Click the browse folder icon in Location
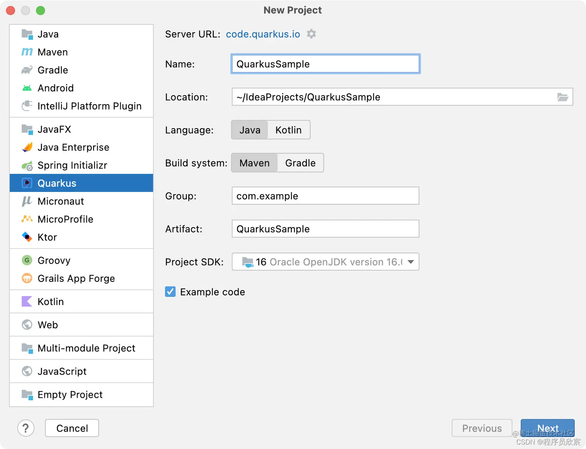The width and height of the screenshot is (586, 449). click(562, 97)
